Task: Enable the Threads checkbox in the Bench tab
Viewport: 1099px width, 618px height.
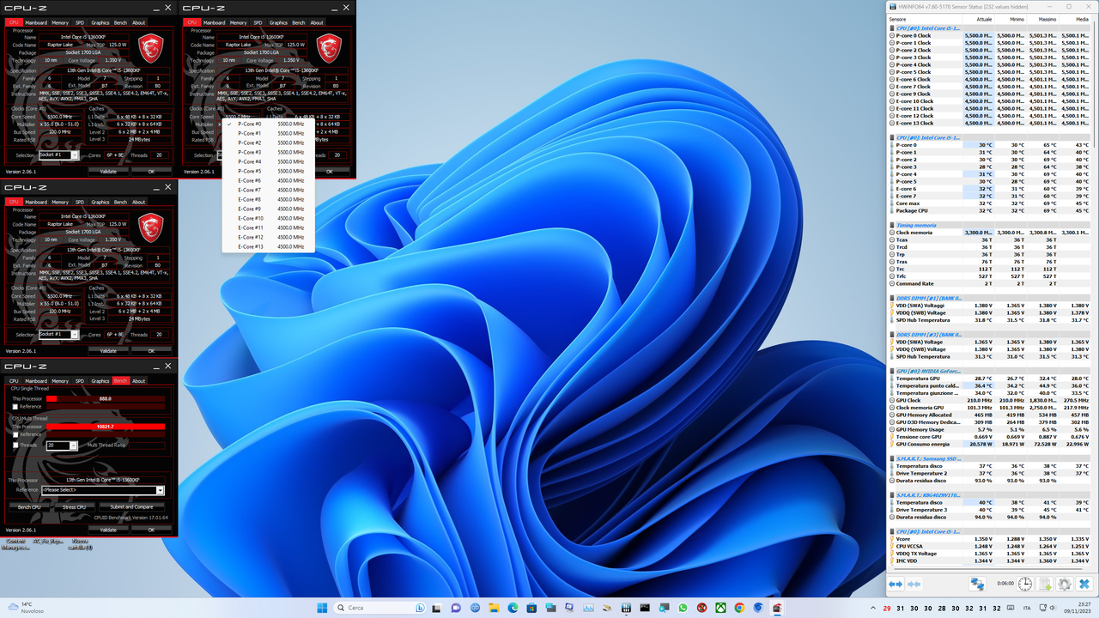Action: tap(15, 445)
